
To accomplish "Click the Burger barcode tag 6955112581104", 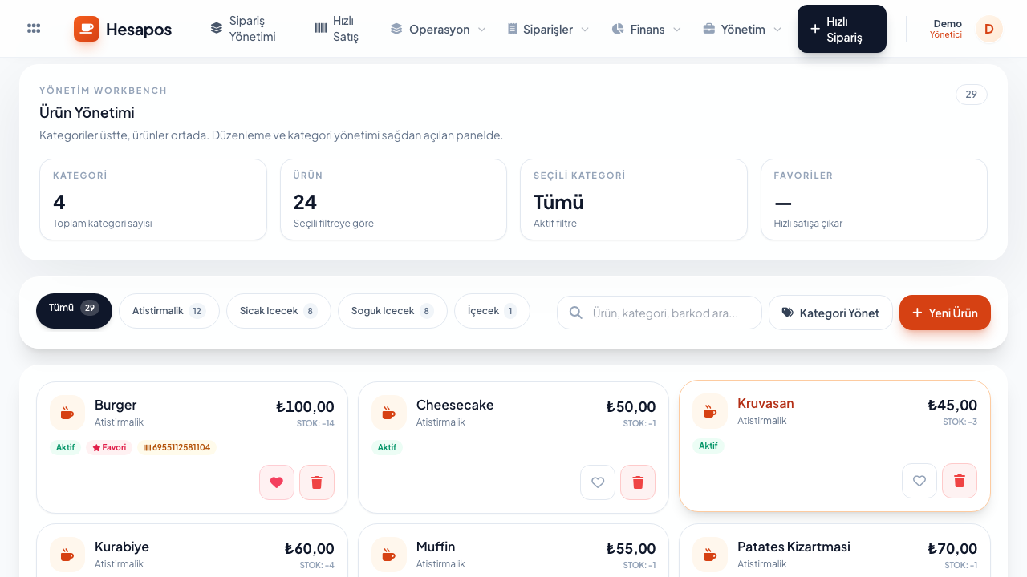I will coord(177,447).
